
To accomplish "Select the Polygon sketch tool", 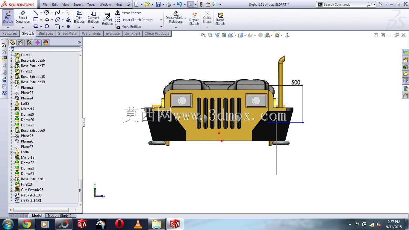I will click(x=47, y=26).
